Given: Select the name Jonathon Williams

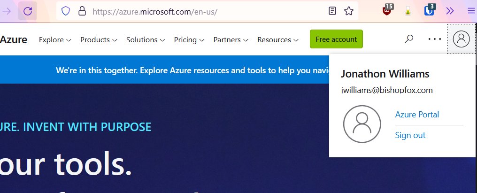Looking at the screenshot, I should [x=385, y=74].
